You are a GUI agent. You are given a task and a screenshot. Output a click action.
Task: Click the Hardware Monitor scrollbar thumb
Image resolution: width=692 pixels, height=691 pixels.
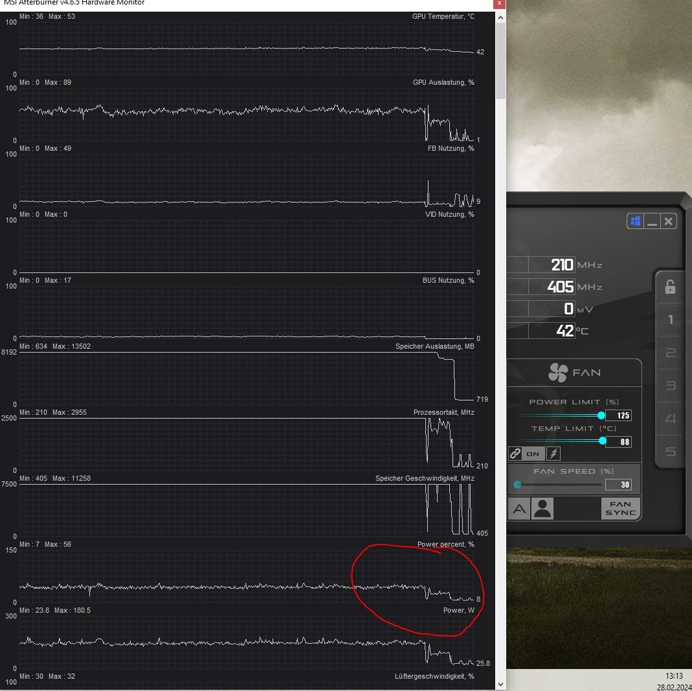(x=500, y=61)
